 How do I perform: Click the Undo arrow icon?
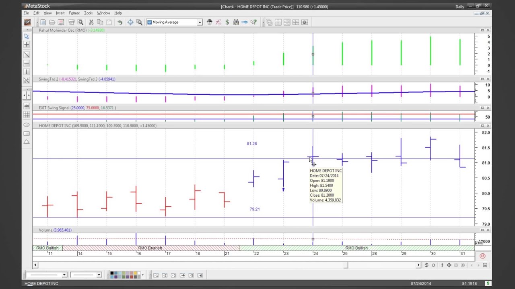(119, 22)
